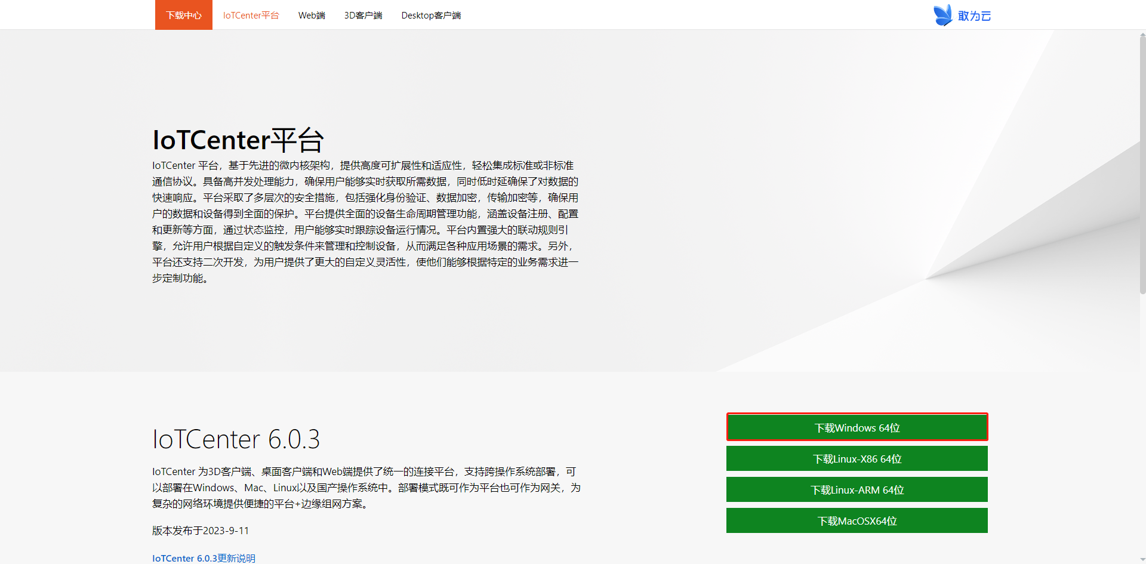The image size is (1146, 564).
Task: Click the paragraph starting 'IoTCenter 为3D客户端'
Action: [366, 488]
